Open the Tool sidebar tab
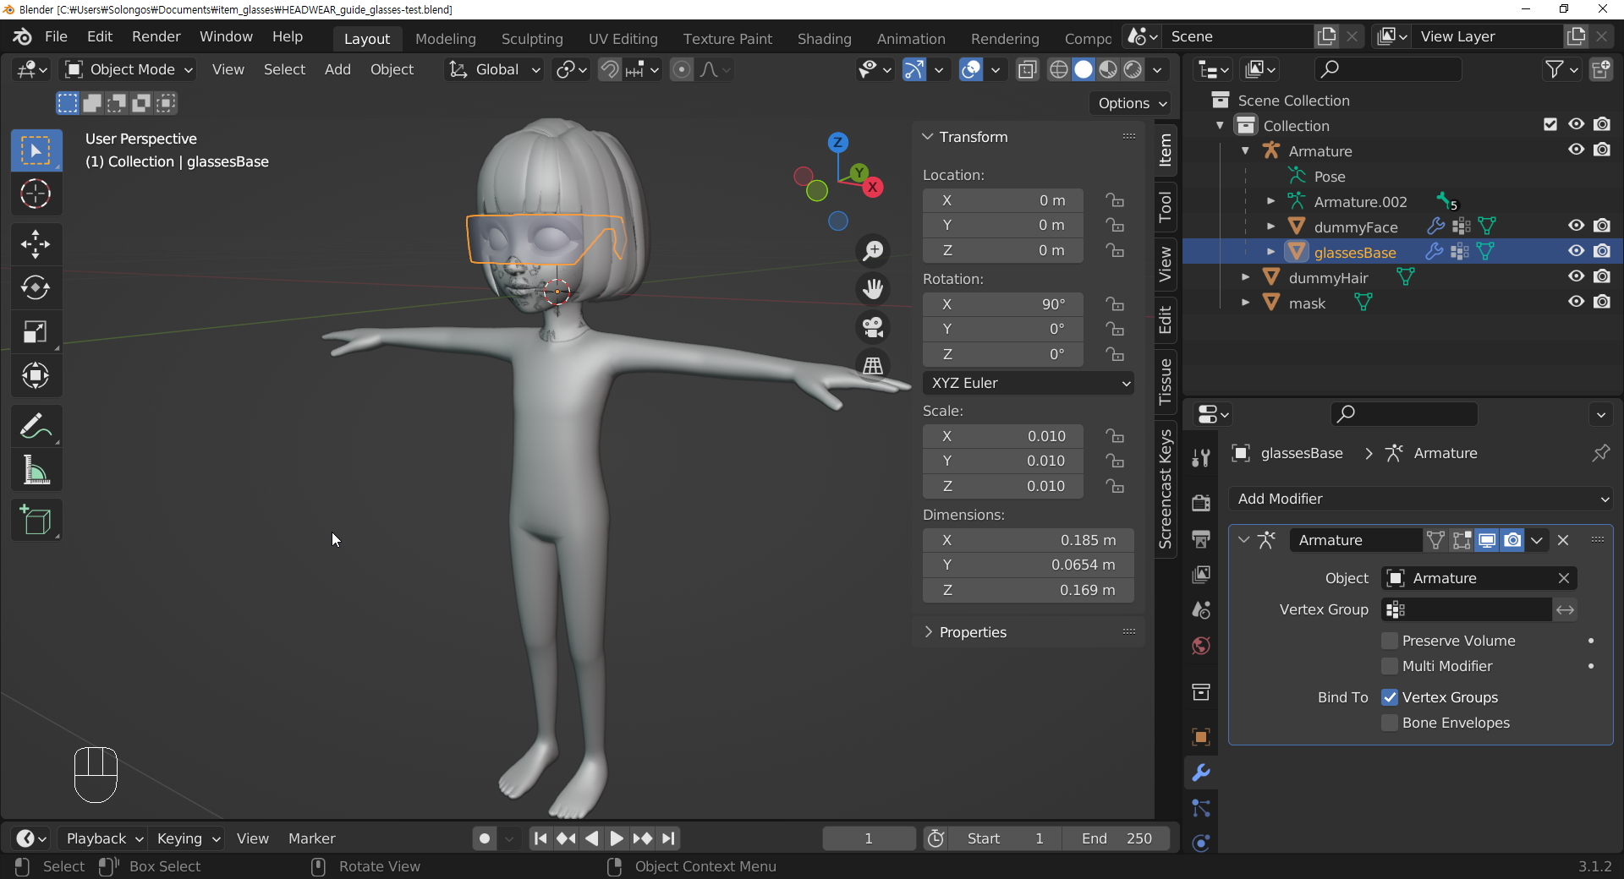 tap(1166, 206)
